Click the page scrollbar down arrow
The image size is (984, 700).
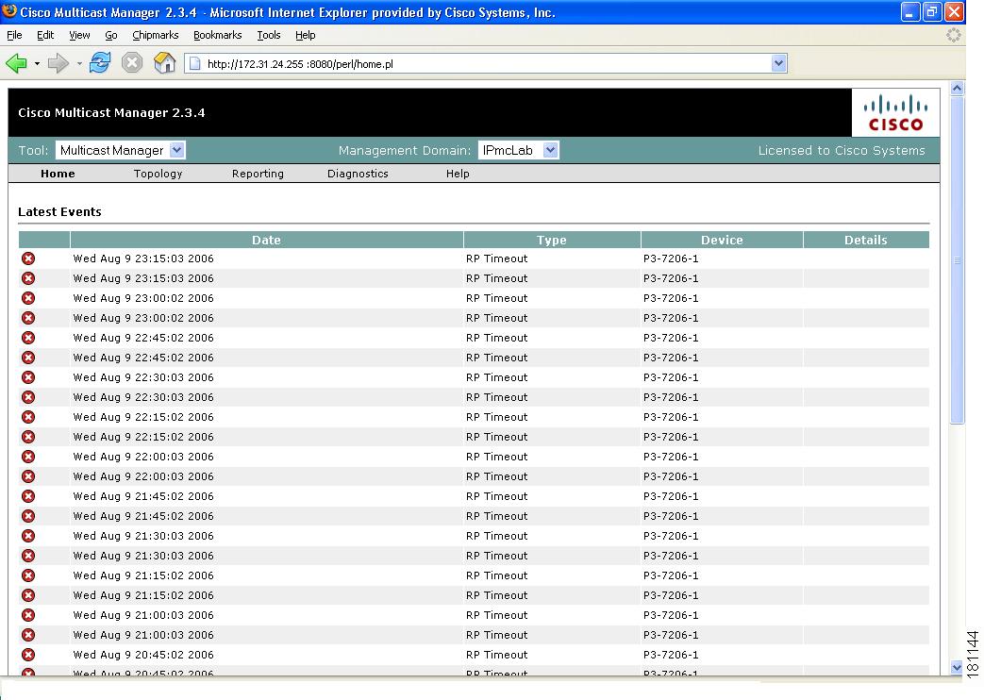coord(957,667)
